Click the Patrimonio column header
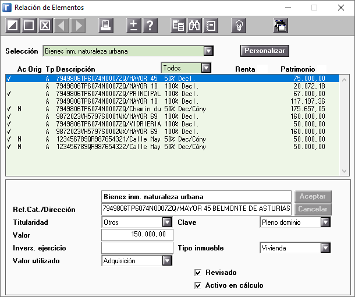The height and width of the screenshot is (297, 355). coord(298,69)
